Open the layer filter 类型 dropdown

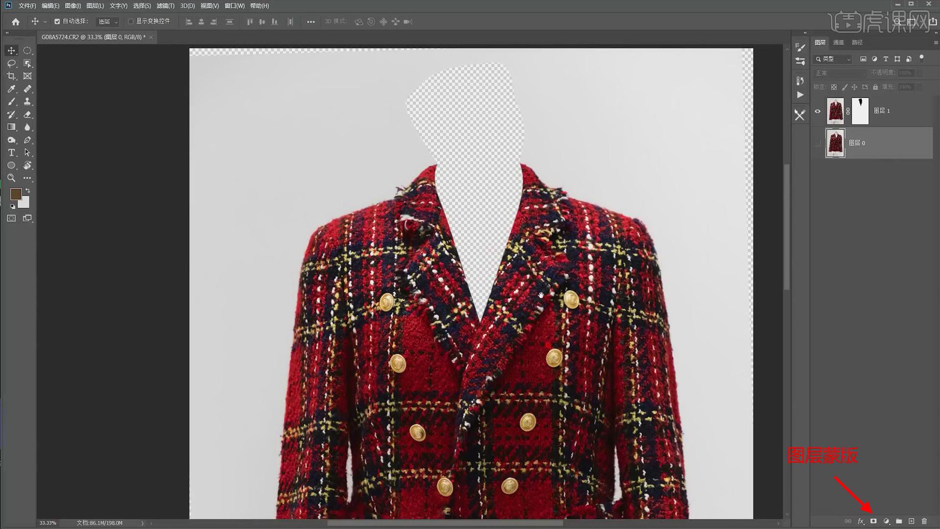(x=834, y=59)
